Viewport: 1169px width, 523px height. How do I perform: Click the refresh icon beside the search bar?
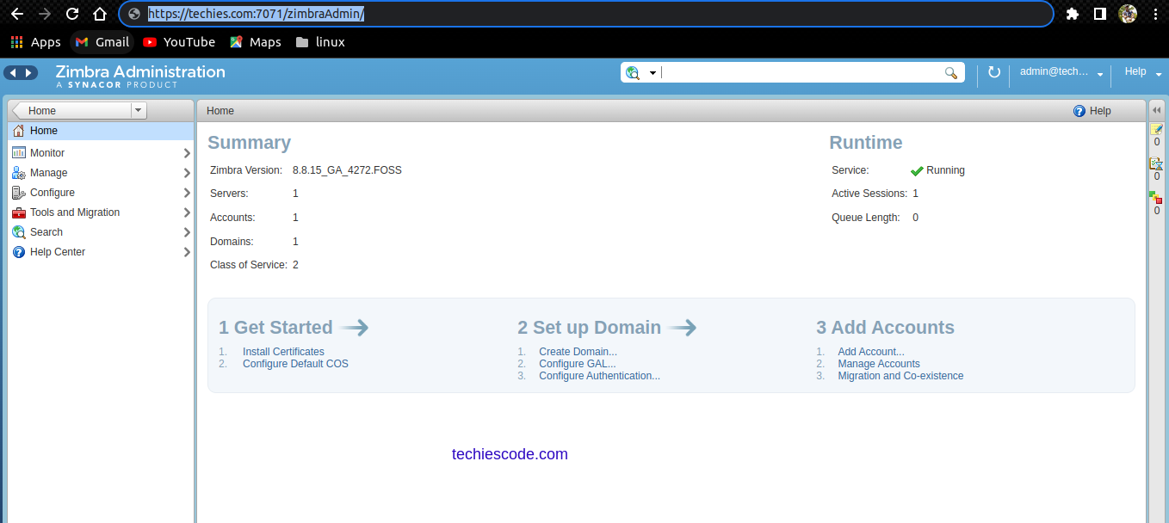tap(994, 72)
